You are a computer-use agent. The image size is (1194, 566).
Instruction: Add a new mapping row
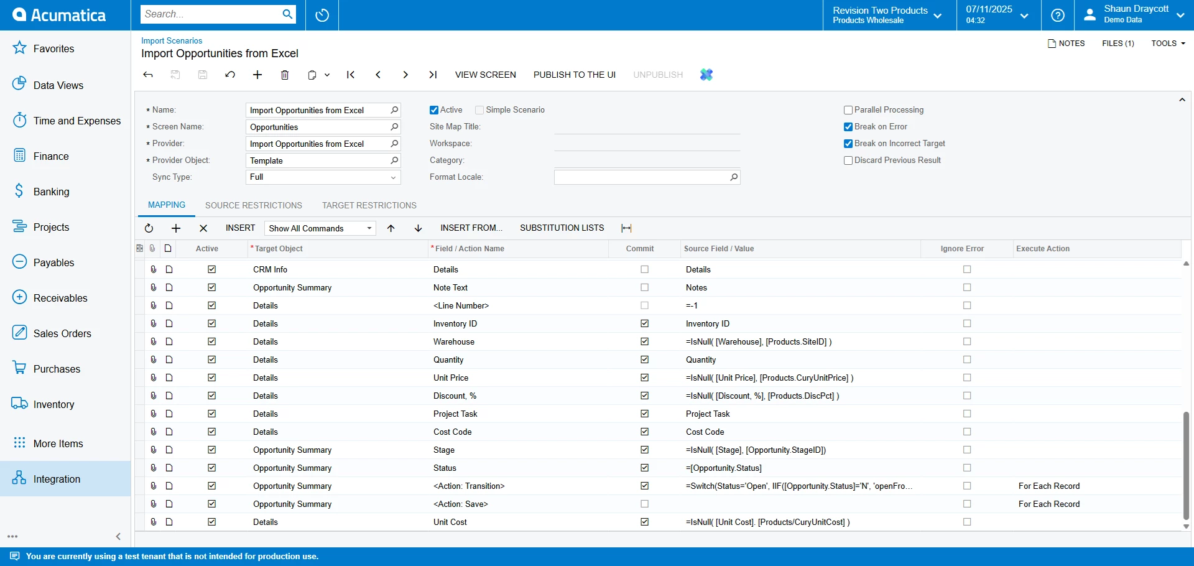pos(176,228)
